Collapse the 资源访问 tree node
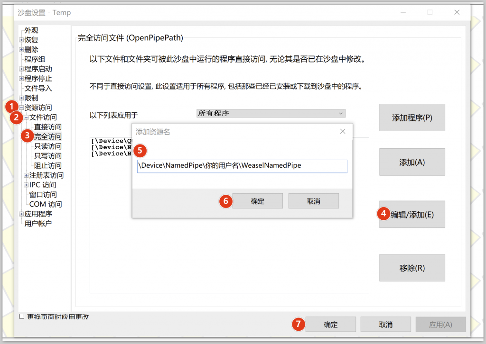Image resolution: width=486 pixels, height=344 pixels. (x=21, y=108)
